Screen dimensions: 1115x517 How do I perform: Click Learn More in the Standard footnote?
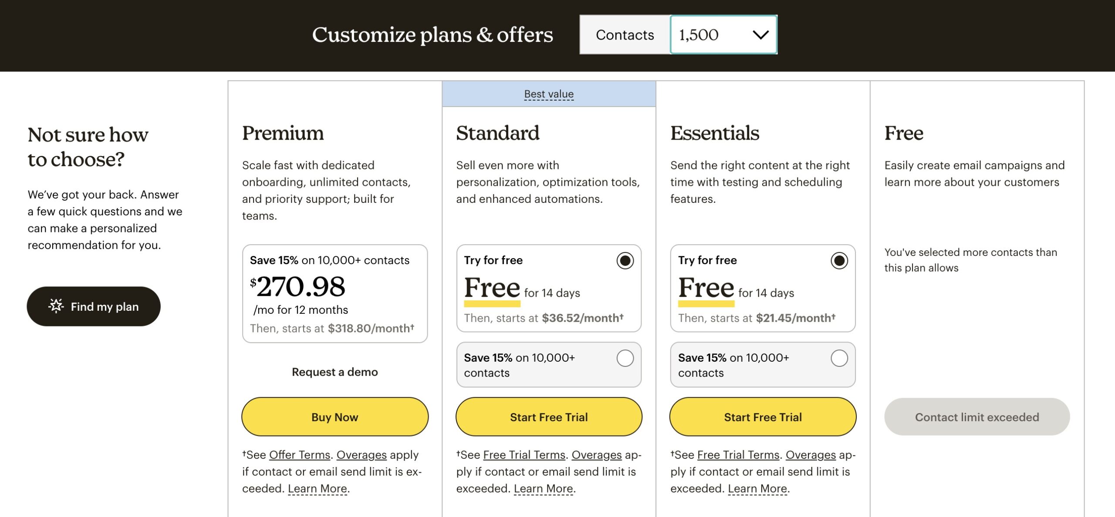(543, 489)
